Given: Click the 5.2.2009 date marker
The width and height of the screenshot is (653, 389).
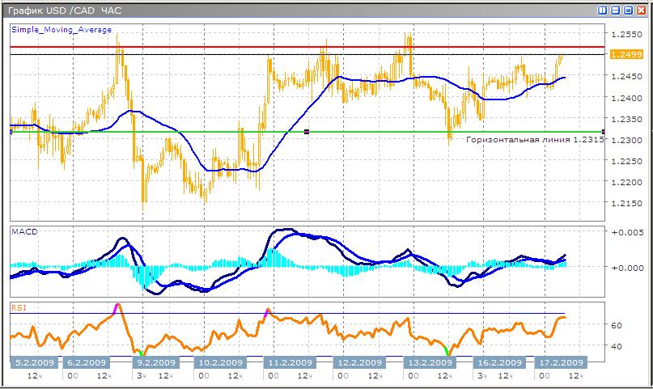Looking at the screenshot, I should (x=33, y=362).
